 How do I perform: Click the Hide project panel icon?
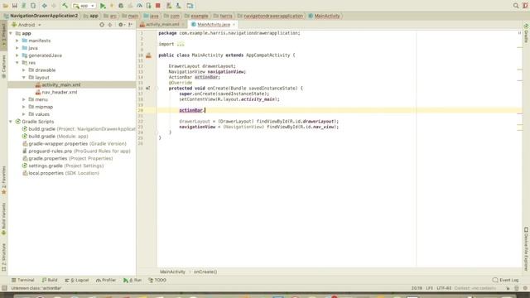point(131,25)
